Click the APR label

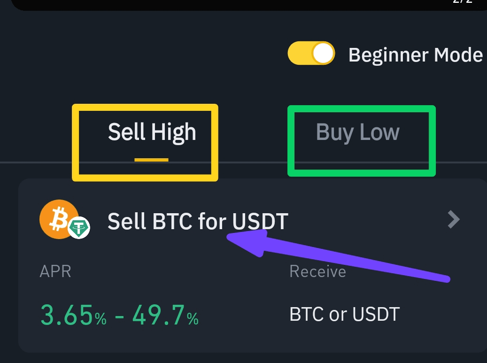click(x=55, y=271)
